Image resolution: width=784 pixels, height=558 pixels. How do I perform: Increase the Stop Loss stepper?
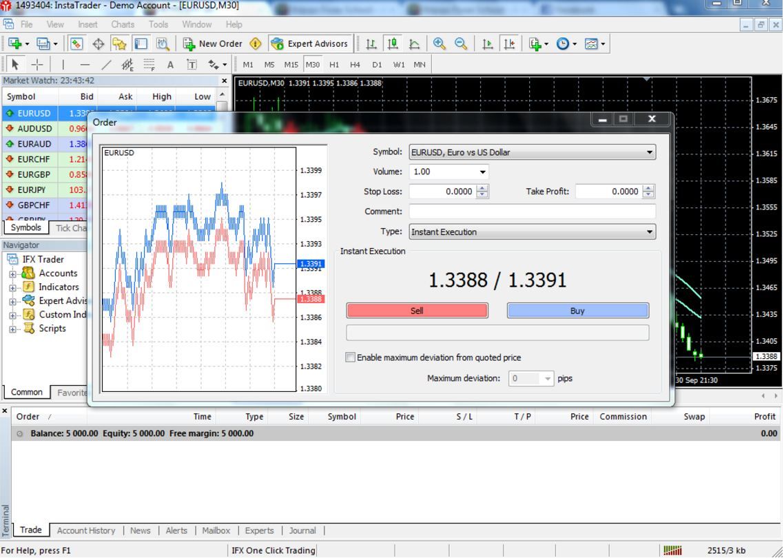[482, 188]
